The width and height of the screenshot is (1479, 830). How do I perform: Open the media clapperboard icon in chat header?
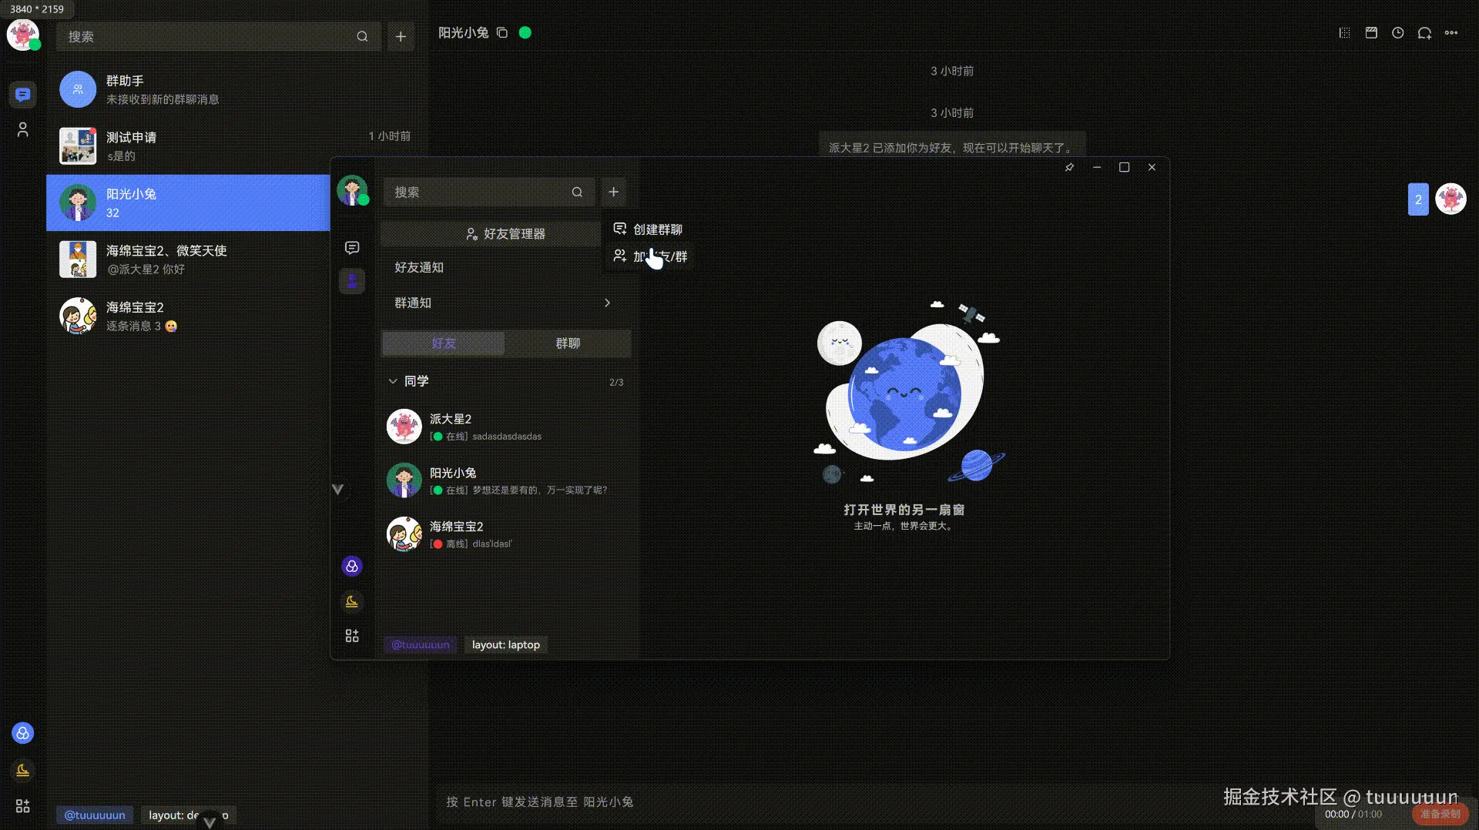click(x=1370, y=33)
